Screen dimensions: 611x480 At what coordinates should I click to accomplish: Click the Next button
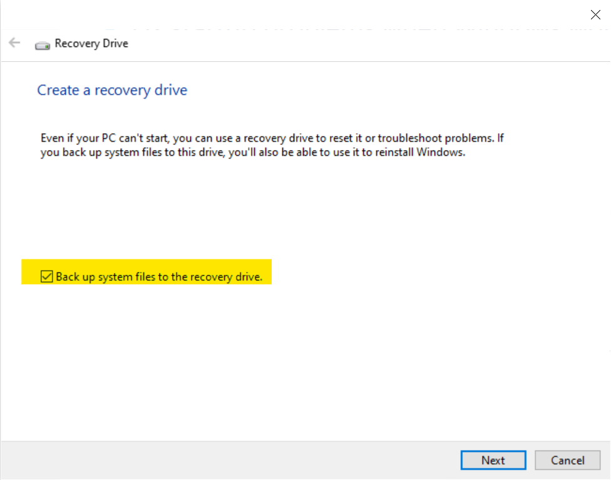[493, 460]
